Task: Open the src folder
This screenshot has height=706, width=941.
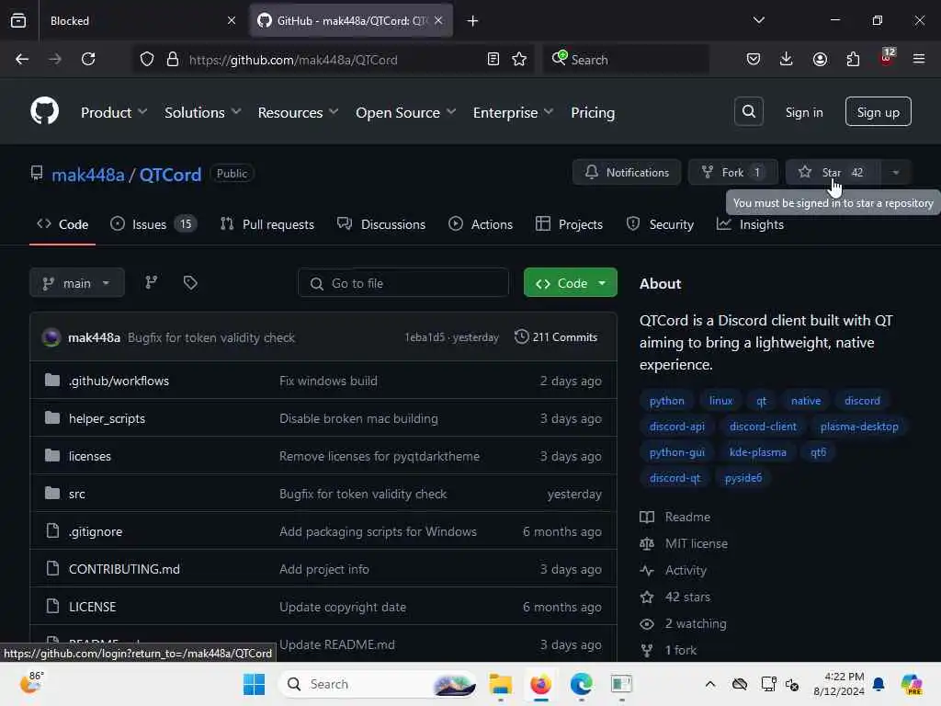Action: [x=77, y=494]
